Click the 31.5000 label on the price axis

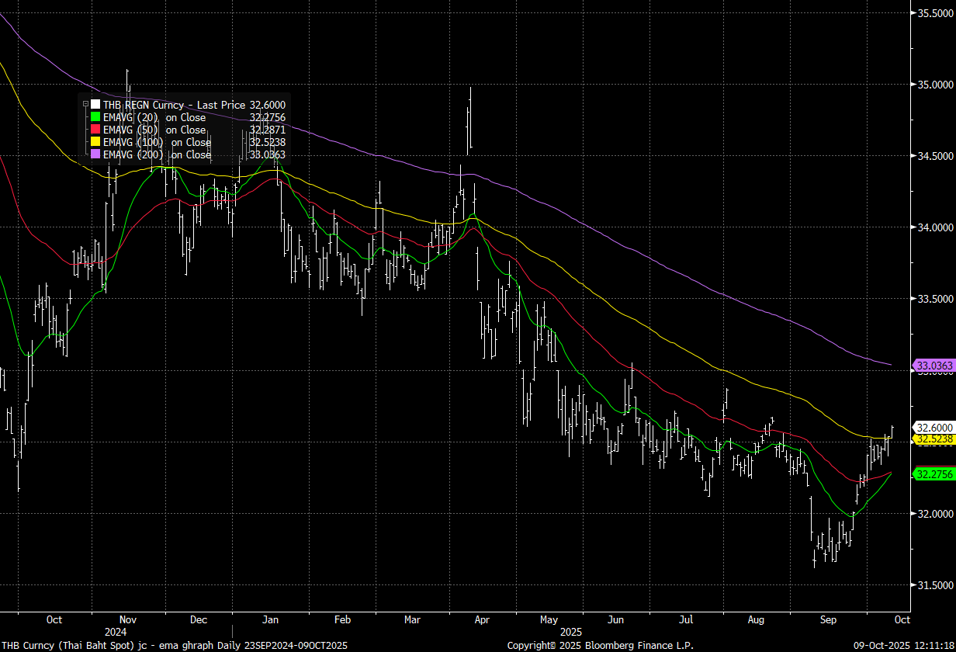pyautogui.click(x=935, y=585)
